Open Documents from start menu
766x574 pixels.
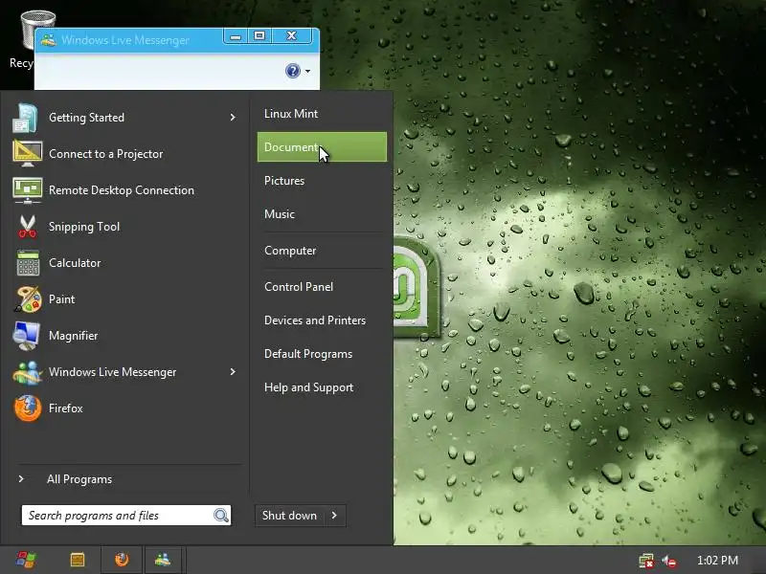[x=322, y=147]
